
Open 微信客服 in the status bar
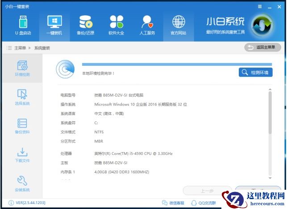[173, 203]
